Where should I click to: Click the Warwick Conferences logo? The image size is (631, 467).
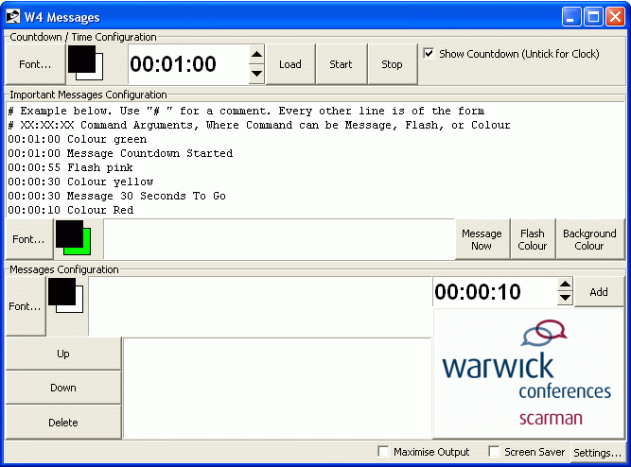[529, 373]
